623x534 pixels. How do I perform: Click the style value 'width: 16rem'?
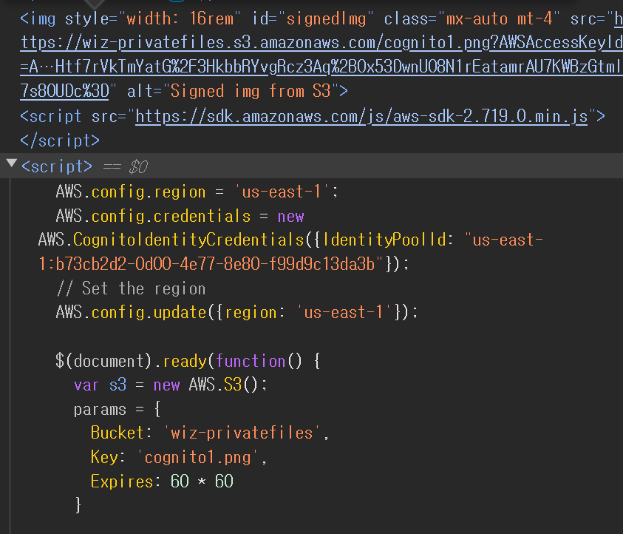pyautogui.click(x=180, y=18)
